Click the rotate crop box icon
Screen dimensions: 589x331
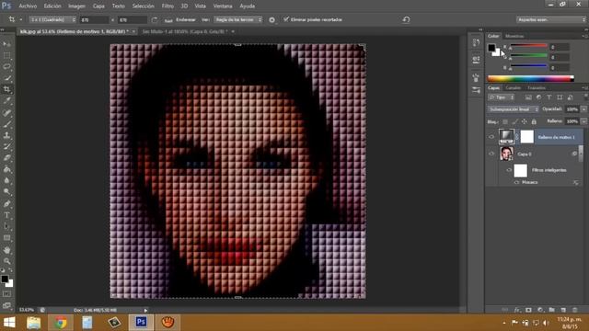point(155,19)
